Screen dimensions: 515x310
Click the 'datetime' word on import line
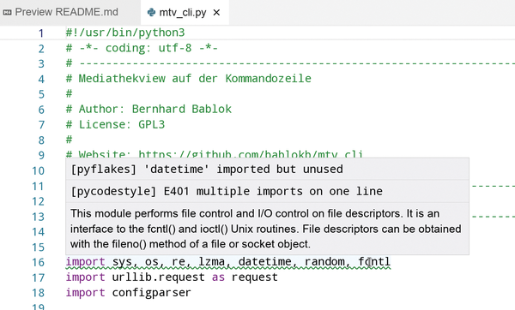tap(264, 262)
